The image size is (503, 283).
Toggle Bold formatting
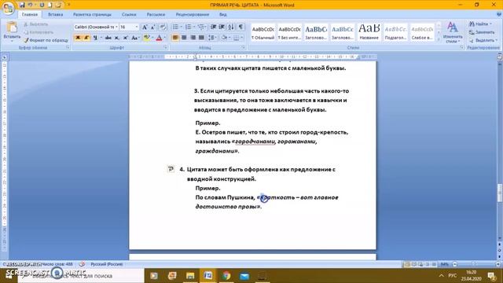[78, 38]
